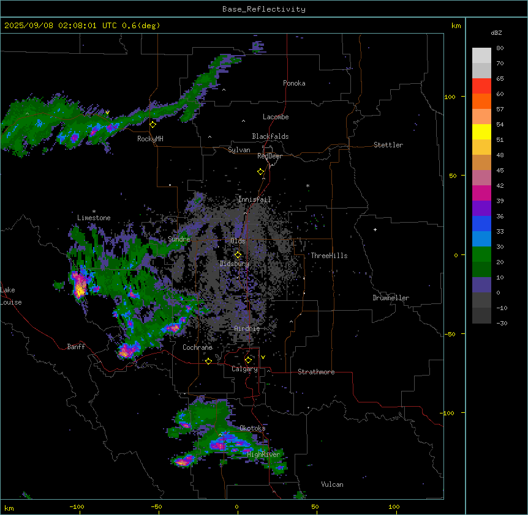Pick the yellow diamond marker south of Cochrane
The width and height of the screenshot is (528, 515).
click(x=208, y=361)
